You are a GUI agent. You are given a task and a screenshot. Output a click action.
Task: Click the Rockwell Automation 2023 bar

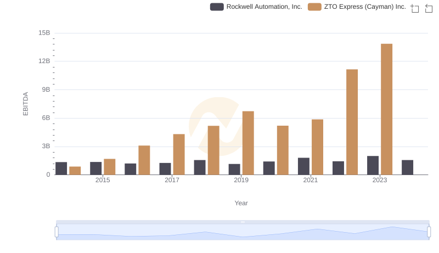[373, 165]
